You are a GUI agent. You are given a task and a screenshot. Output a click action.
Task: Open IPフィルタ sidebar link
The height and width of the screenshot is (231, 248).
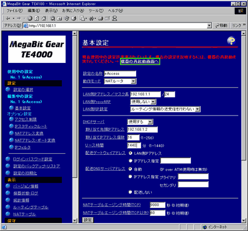pyautogui.click(x=22, y=147)
